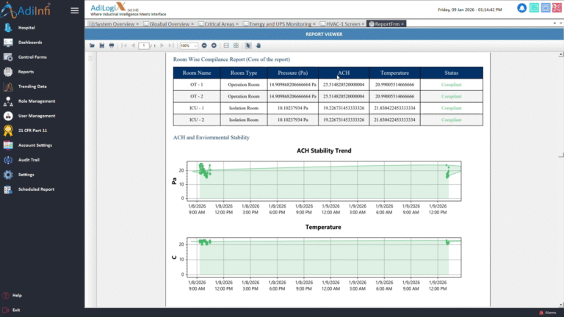Click the zoom in plus button
The width and height of the screenshot is (564, 317).
(214, 45)
